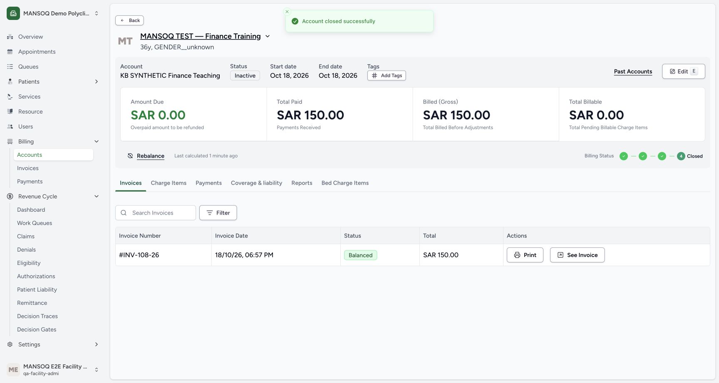719x383 pixels.
Task: Click the Queues list icon
Action: pos(10,67)
